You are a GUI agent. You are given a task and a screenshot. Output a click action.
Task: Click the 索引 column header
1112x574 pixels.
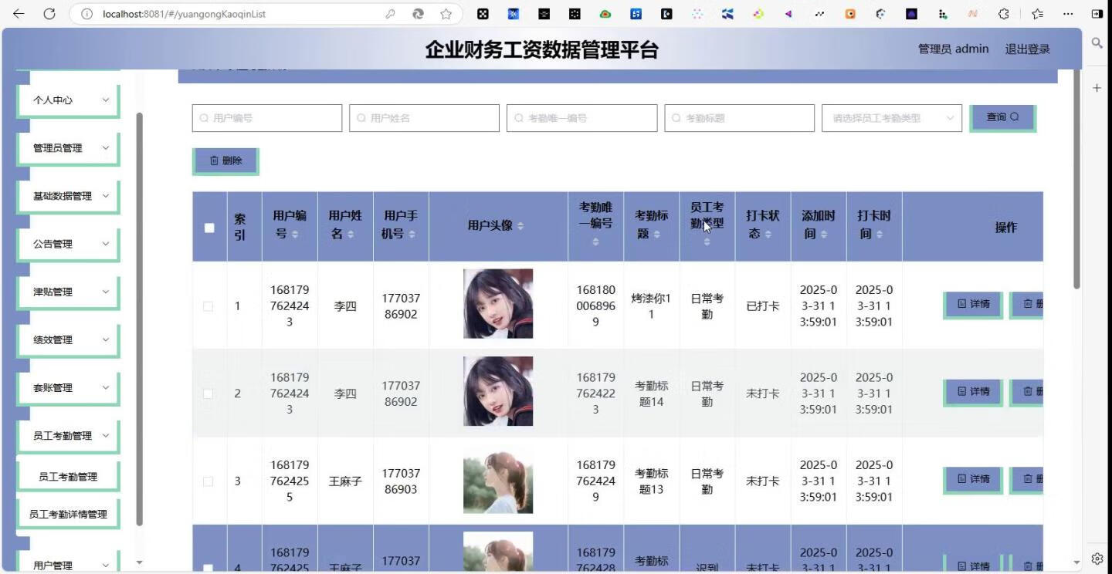[x=240, y=228]
